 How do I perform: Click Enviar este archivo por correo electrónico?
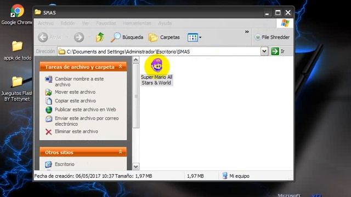(x=87, y=121)
